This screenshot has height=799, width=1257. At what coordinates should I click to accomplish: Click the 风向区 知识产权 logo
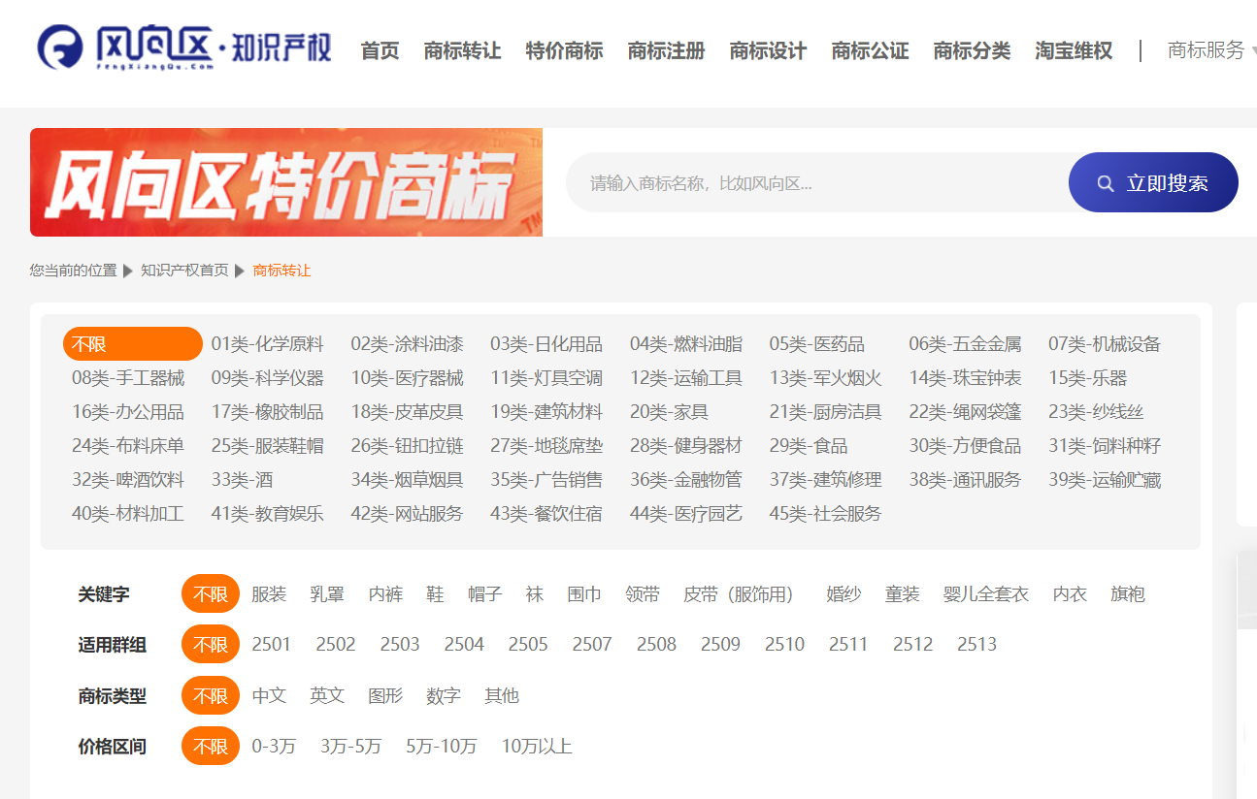click(x=184, y=48)
